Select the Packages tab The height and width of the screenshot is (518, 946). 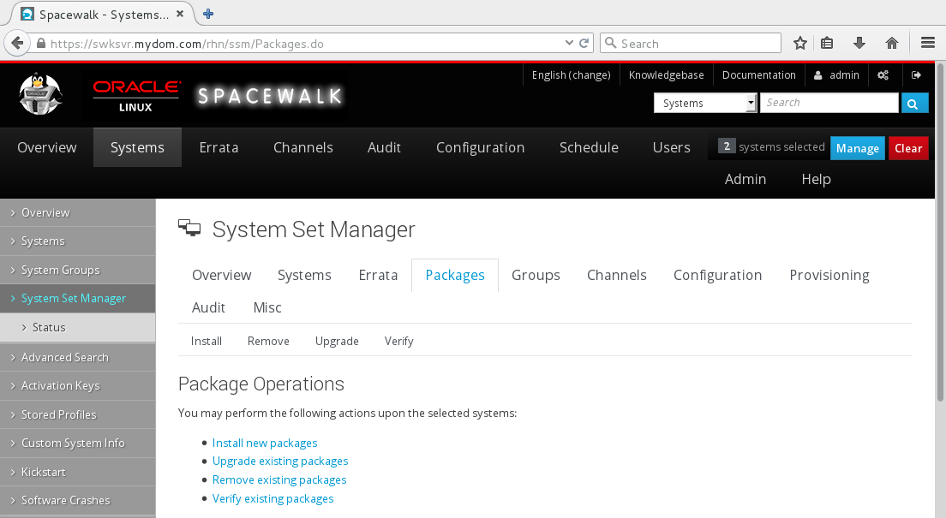pyautogui.click(x=455, y=276)
